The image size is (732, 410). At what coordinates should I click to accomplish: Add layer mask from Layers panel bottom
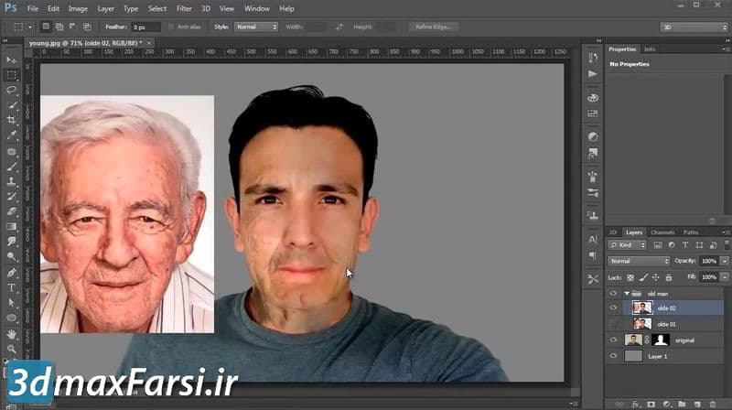651,404
